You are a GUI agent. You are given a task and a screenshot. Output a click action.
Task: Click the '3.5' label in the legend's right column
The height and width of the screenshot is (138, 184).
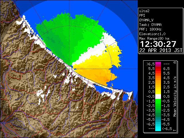click(x=166, y=83)
